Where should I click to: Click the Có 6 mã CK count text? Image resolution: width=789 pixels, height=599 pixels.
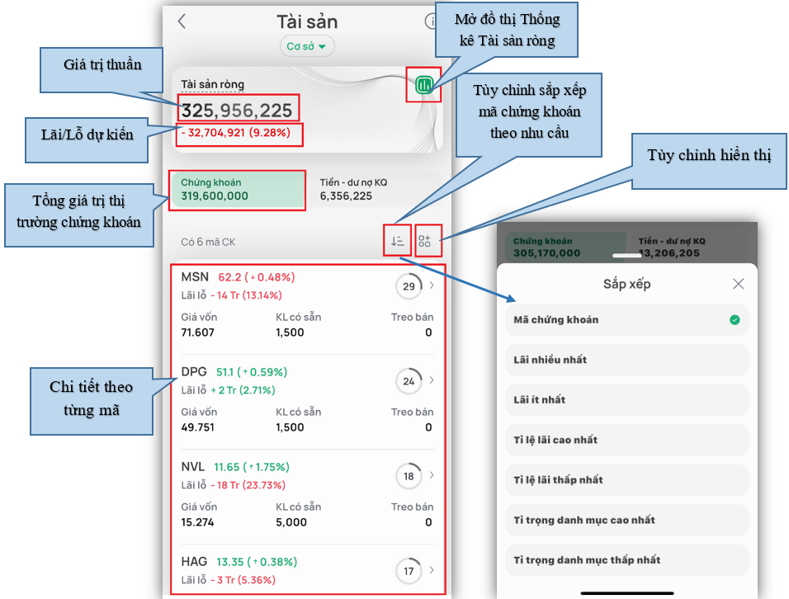click(x=208, y=242)
